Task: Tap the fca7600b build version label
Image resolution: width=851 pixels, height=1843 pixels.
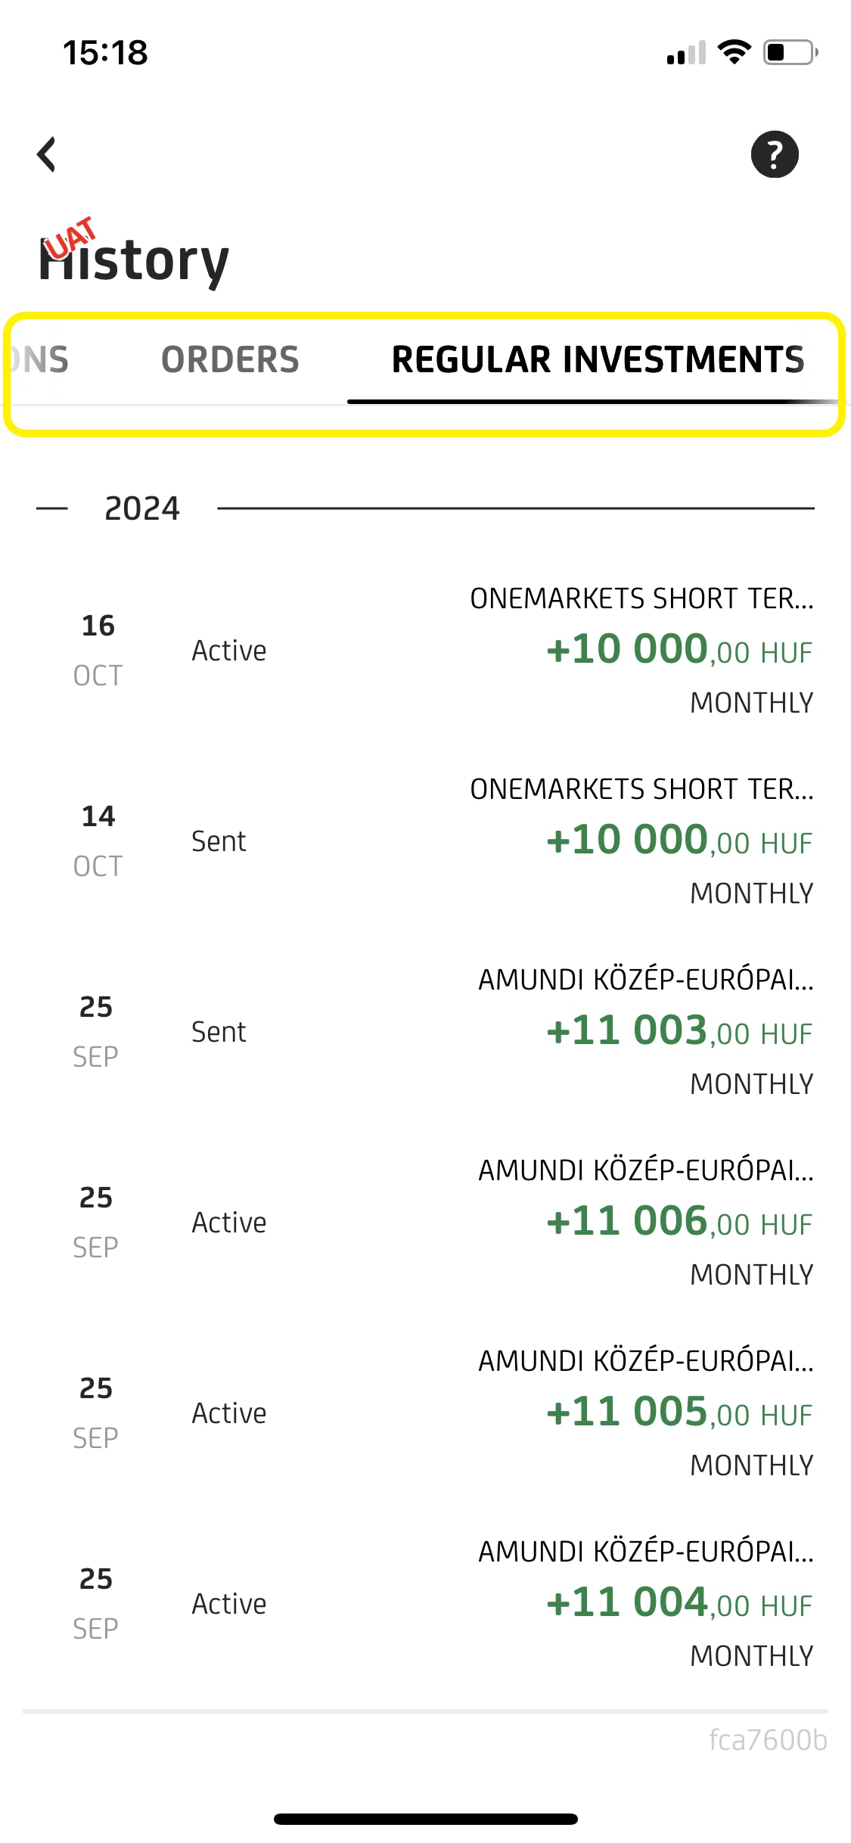Action: [767, 1740]
